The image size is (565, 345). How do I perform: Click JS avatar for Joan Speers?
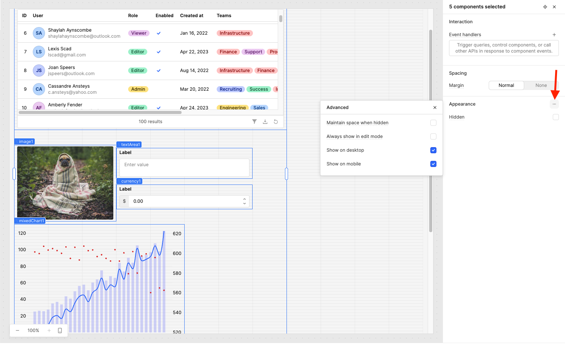[x=39, y=71]
